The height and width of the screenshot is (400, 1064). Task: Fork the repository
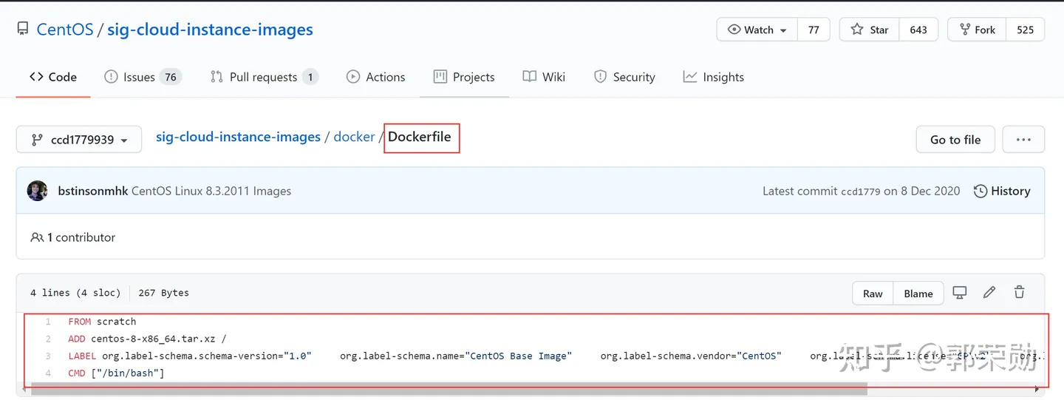click(977, 30)
